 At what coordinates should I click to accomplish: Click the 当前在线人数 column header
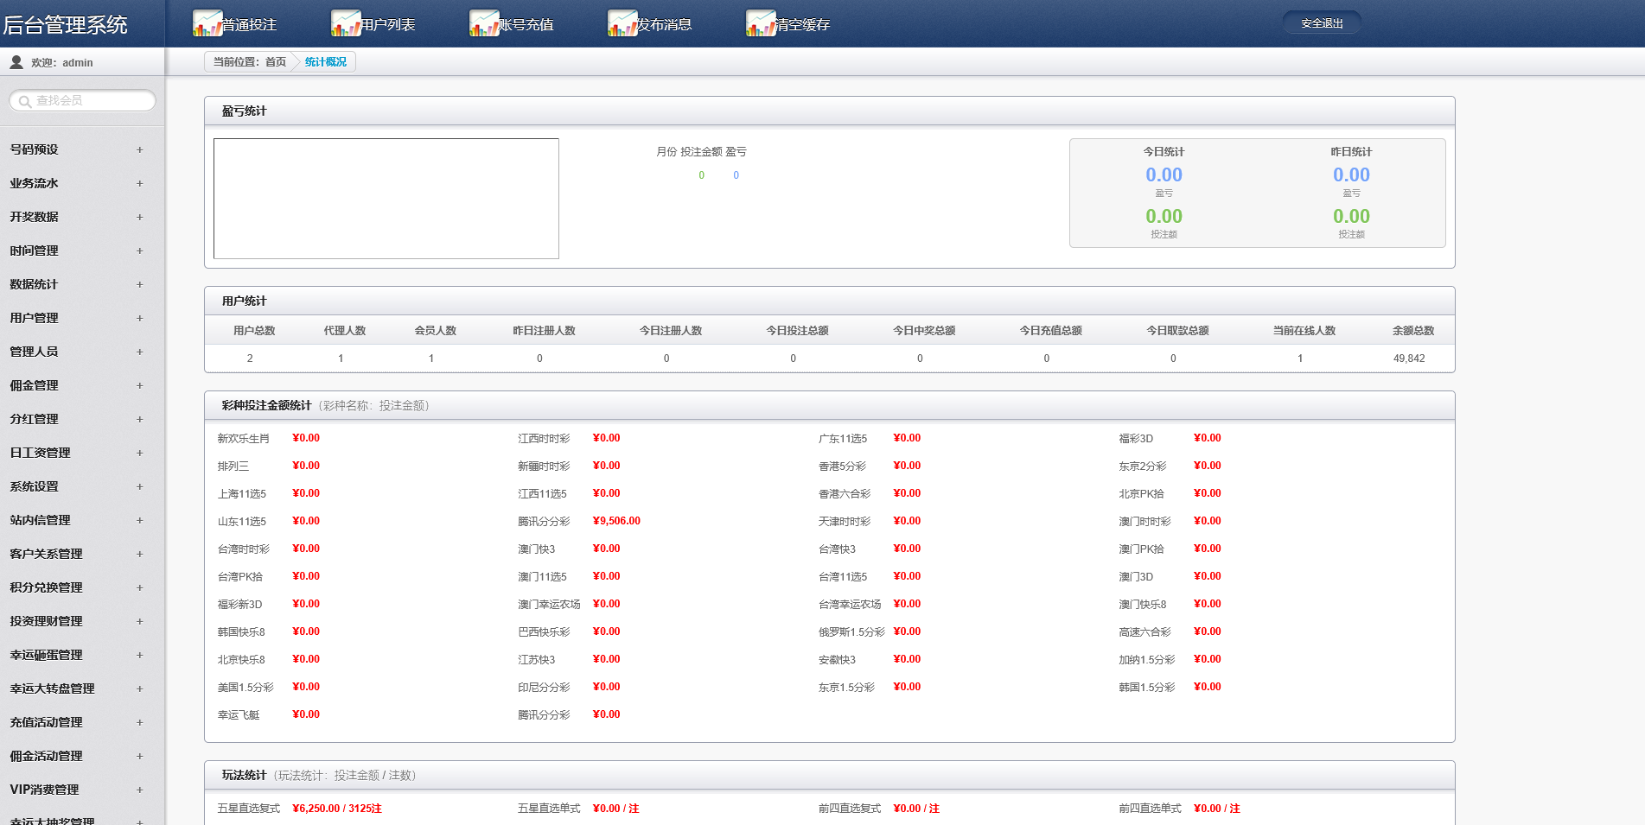[x=1304, y=331]
